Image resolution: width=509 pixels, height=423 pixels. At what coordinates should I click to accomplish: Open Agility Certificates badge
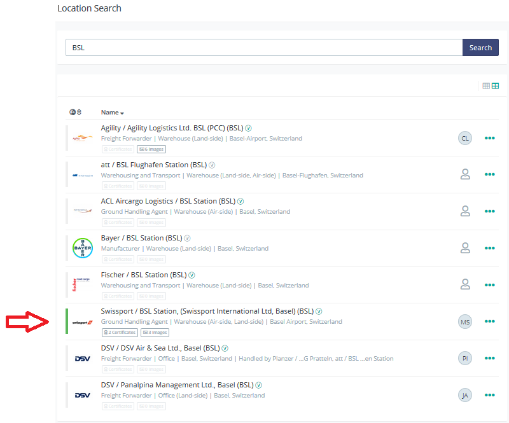118,149
